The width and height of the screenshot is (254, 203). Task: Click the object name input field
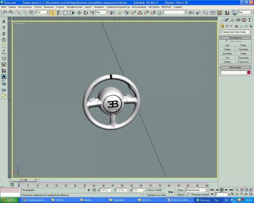(x=233, y=72)
